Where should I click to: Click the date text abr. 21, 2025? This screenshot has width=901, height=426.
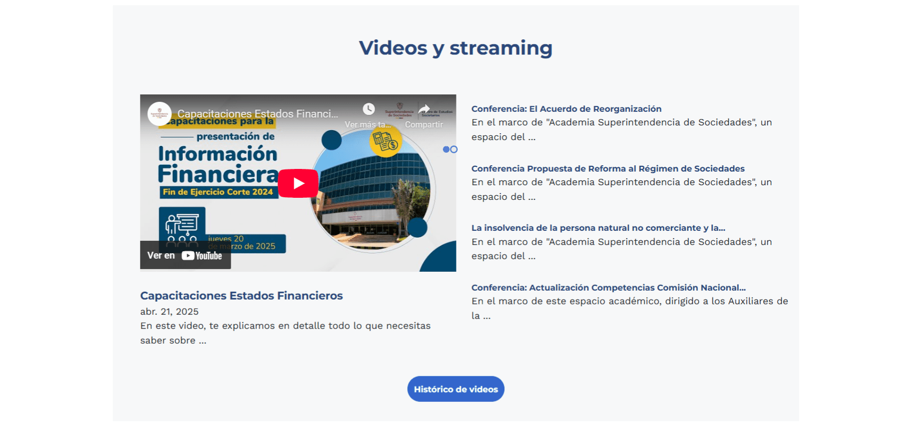[169, 312]
